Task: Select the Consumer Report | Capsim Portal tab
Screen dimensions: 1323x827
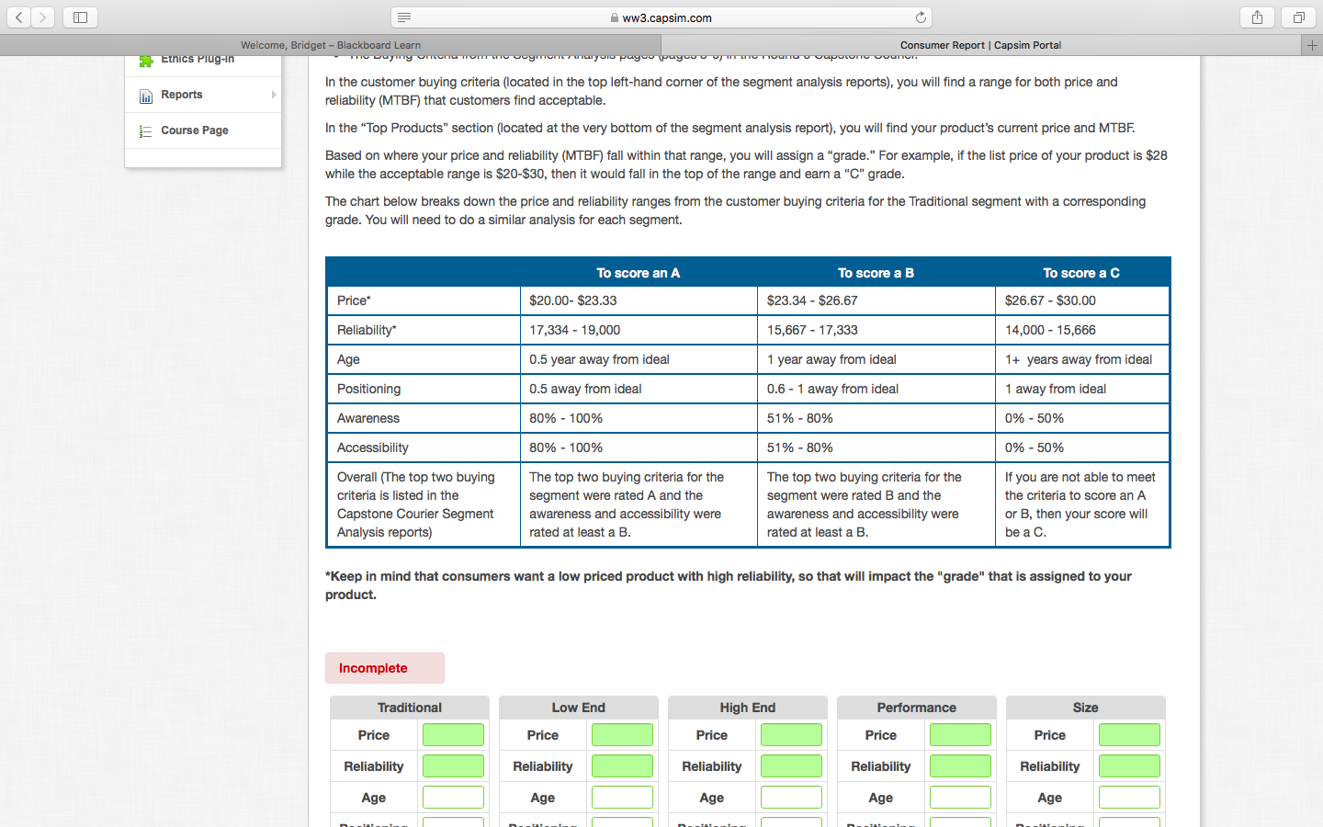Action: (980, 45)
